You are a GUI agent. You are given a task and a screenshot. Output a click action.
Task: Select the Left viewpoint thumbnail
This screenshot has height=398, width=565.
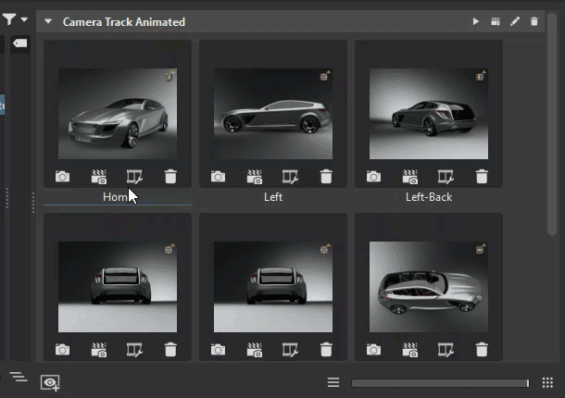click(x=273, y=114)
